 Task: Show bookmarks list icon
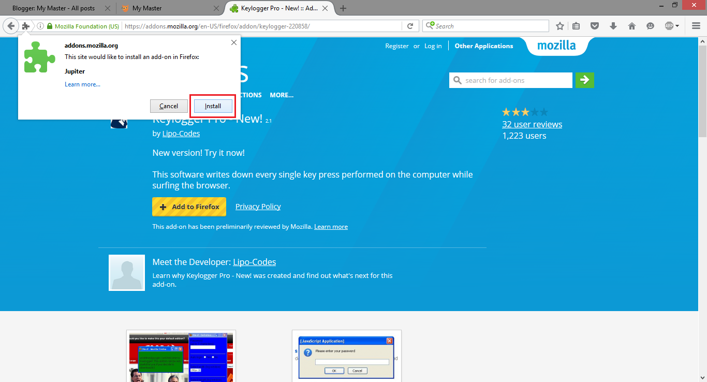click(576, 26)
